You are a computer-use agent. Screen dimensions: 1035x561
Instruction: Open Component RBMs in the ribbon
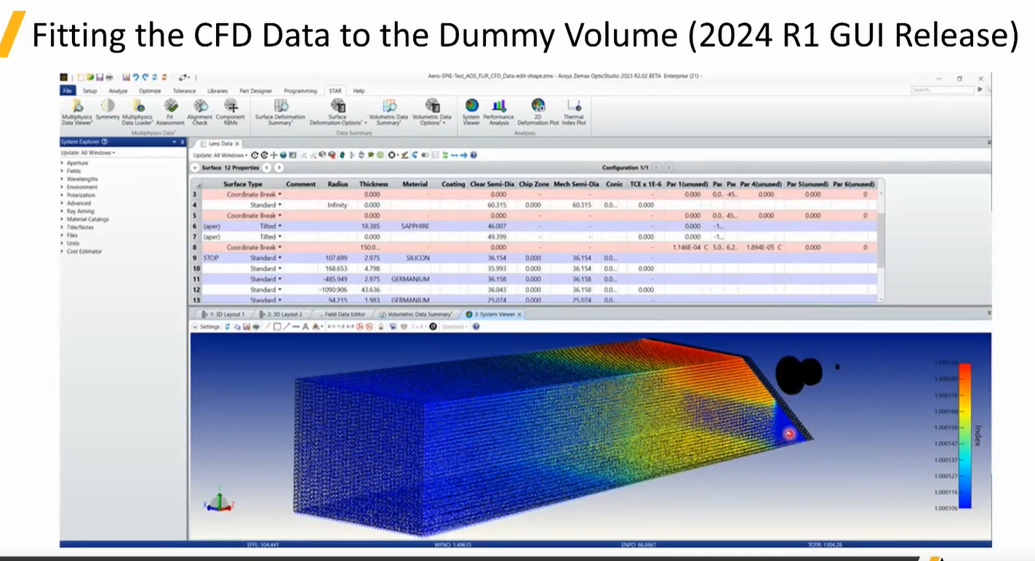[x=231, y=113]
